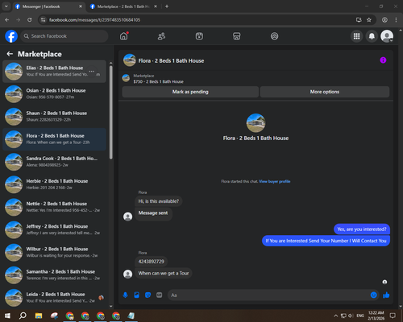
Task: Click 'Yes, are you interested?' sent message
Action: click(x=362, y=229)
